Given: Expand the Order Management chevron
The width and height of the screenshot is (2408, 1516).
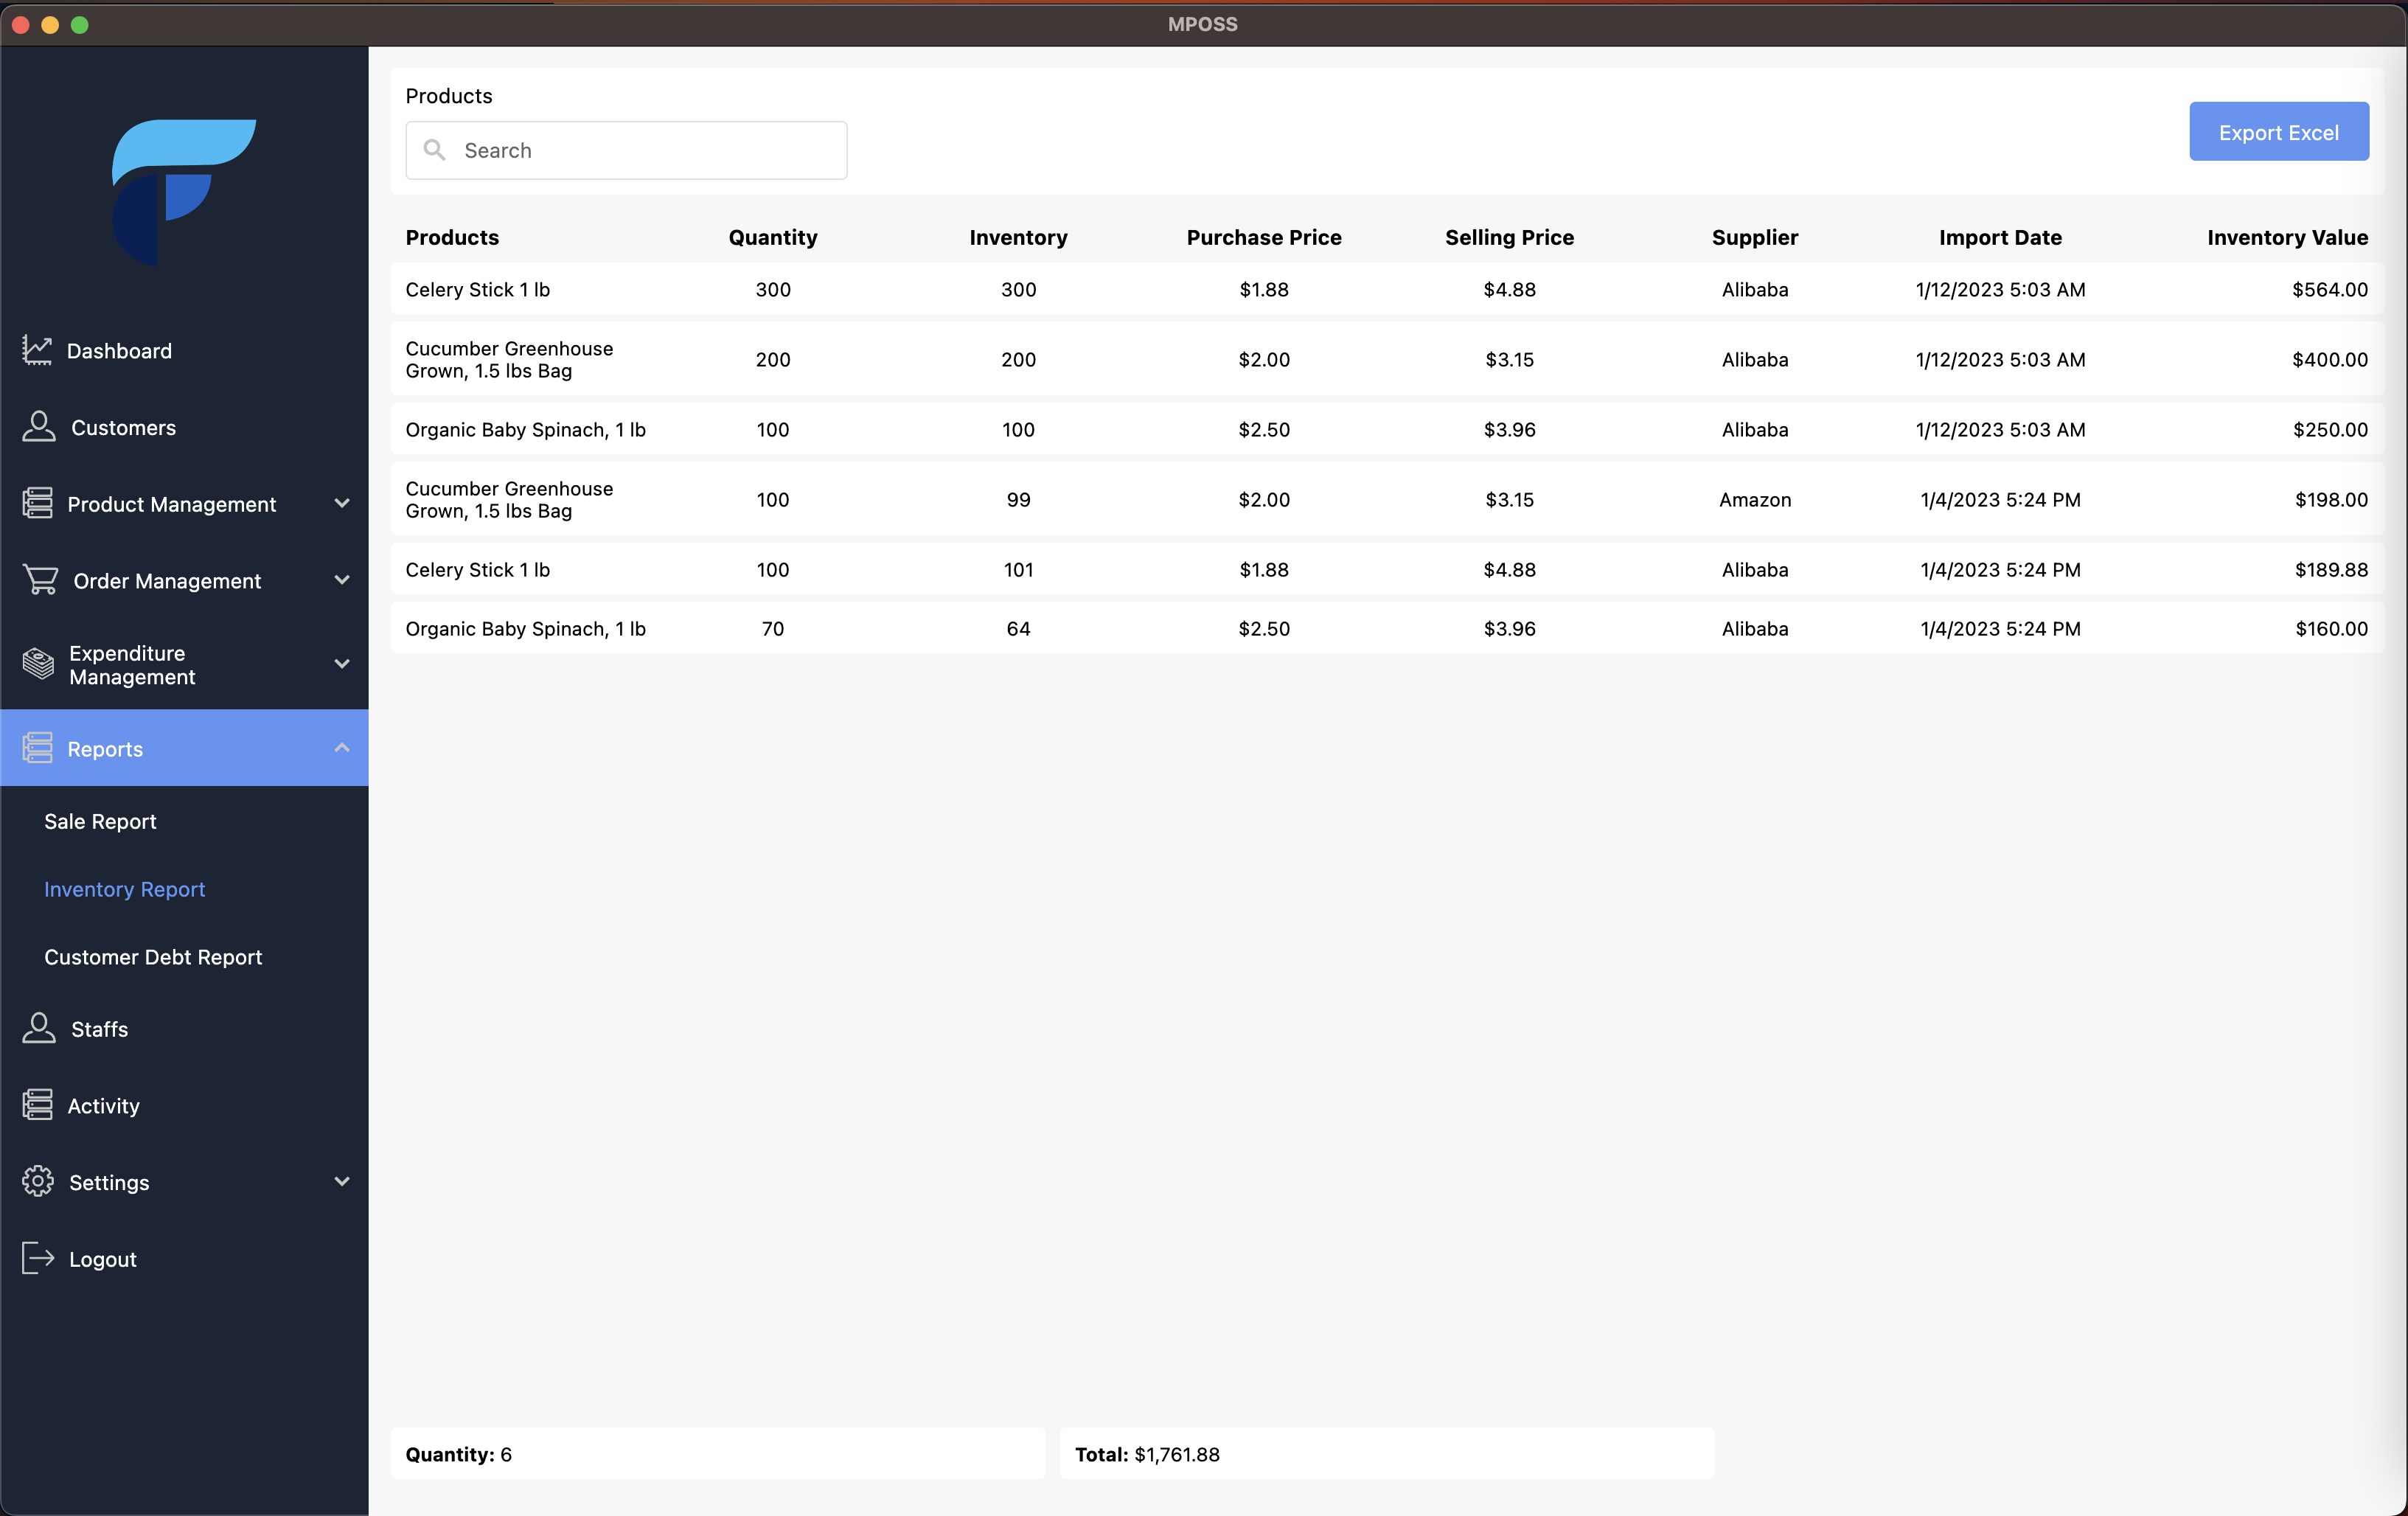Looking at the screenshot, I should coord(342,580).
